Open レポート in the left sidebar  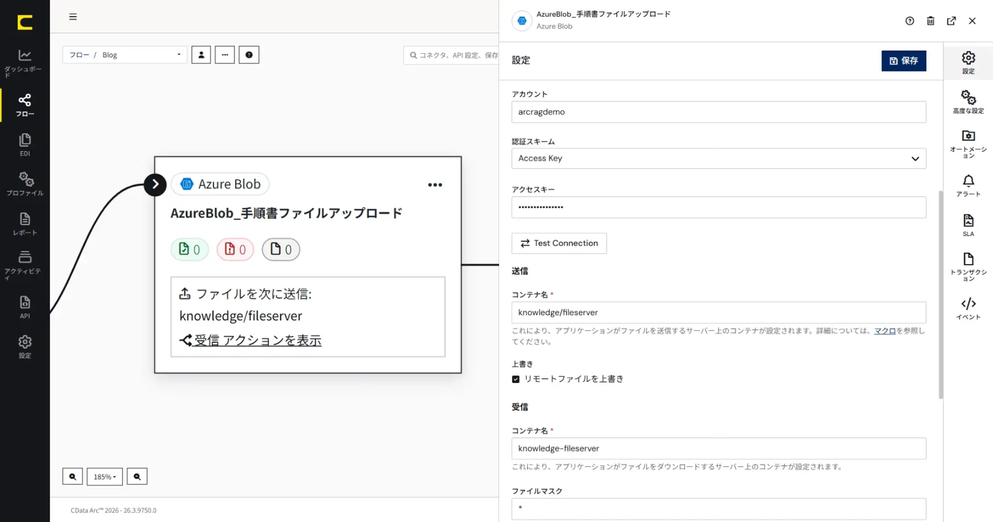click(x=25, y=224)
